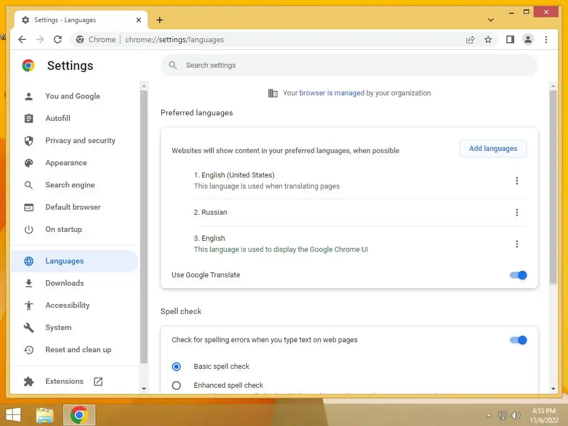Open the Windows Start button
The width and height of the screenshot is (568, 426).
pyautogui.click(x=13, y=415)
